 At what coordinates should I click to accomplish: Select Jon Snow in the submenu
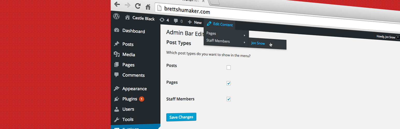click(258, 43)
